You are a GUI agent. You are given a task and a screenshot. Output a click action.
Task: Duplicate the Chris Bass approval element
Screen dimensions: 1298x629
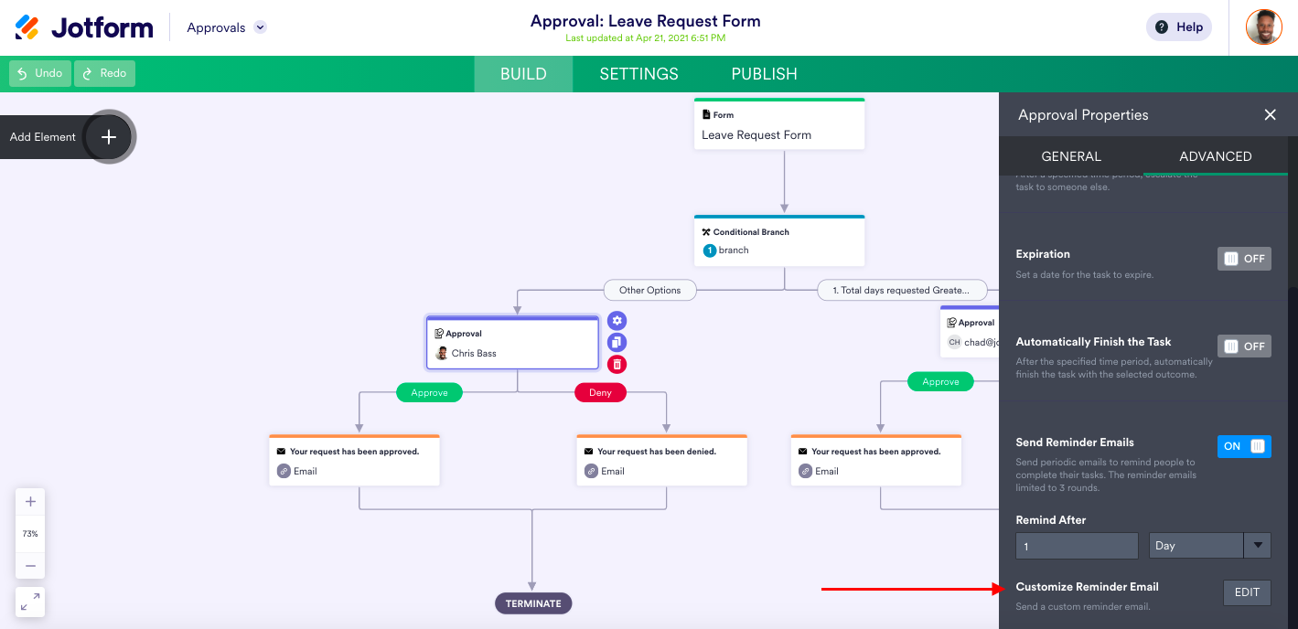[617, 343]
